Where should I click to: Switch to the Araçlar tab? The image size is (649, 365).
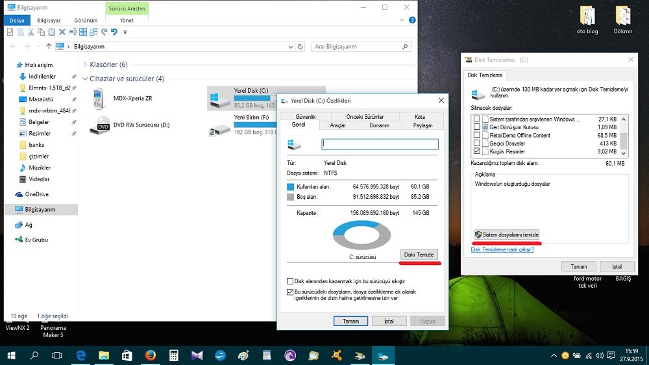coord(337,125)
